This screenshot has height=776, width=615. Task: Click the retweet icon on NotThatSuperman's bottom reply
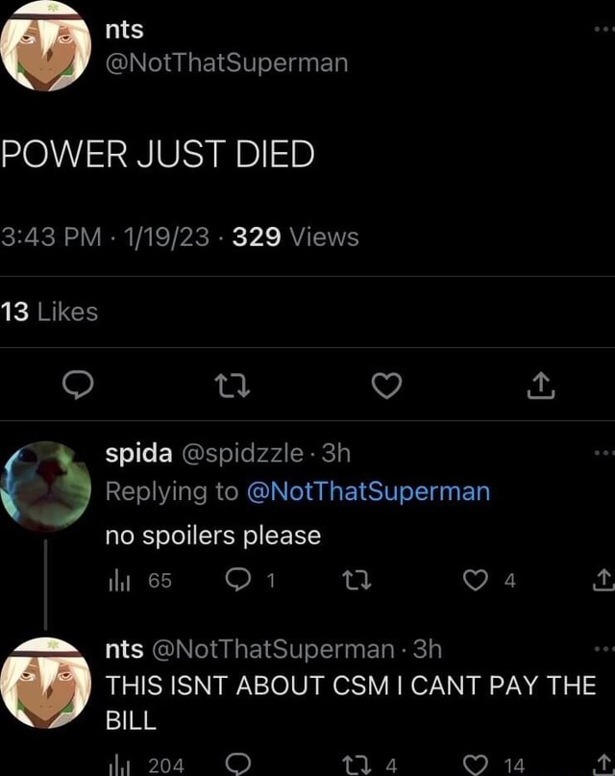pos(356,763)
